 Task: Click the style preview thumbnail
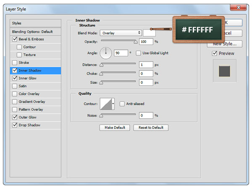pos(224,71)
